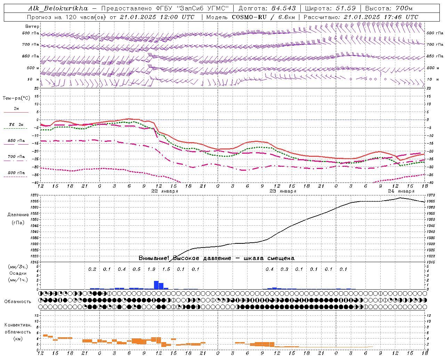Click the left 1070 pressure axis value
Screen dimensions: 445x356
[x=34, y=195]
